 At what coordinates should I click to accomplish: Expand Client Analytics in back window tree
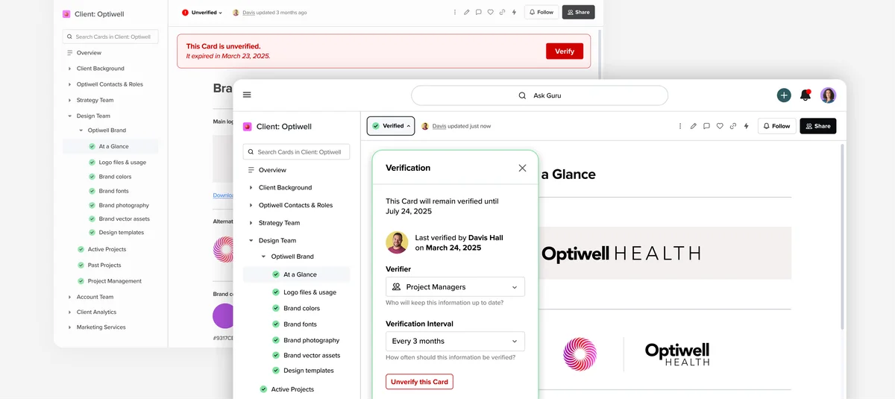(x=69, y=312)
